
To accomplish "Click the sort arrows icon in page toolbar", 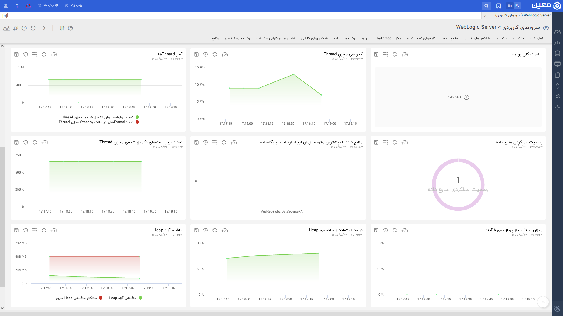I will (x=62, y=28).
